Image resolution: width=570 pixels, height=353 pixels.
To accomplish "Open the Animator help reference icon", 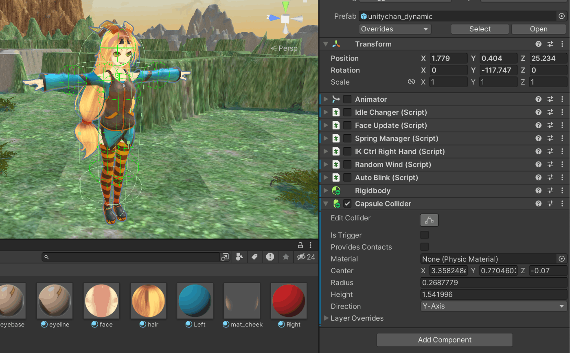I will pos(538,99).
